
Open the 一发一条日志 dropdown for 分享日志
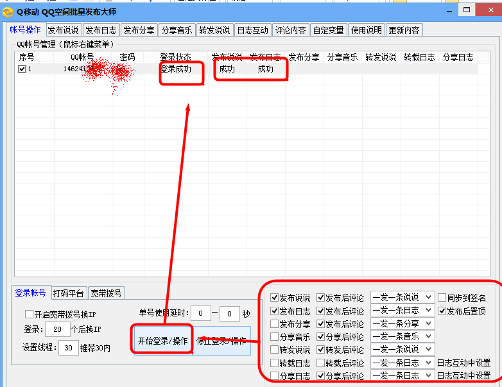[402, 375]
